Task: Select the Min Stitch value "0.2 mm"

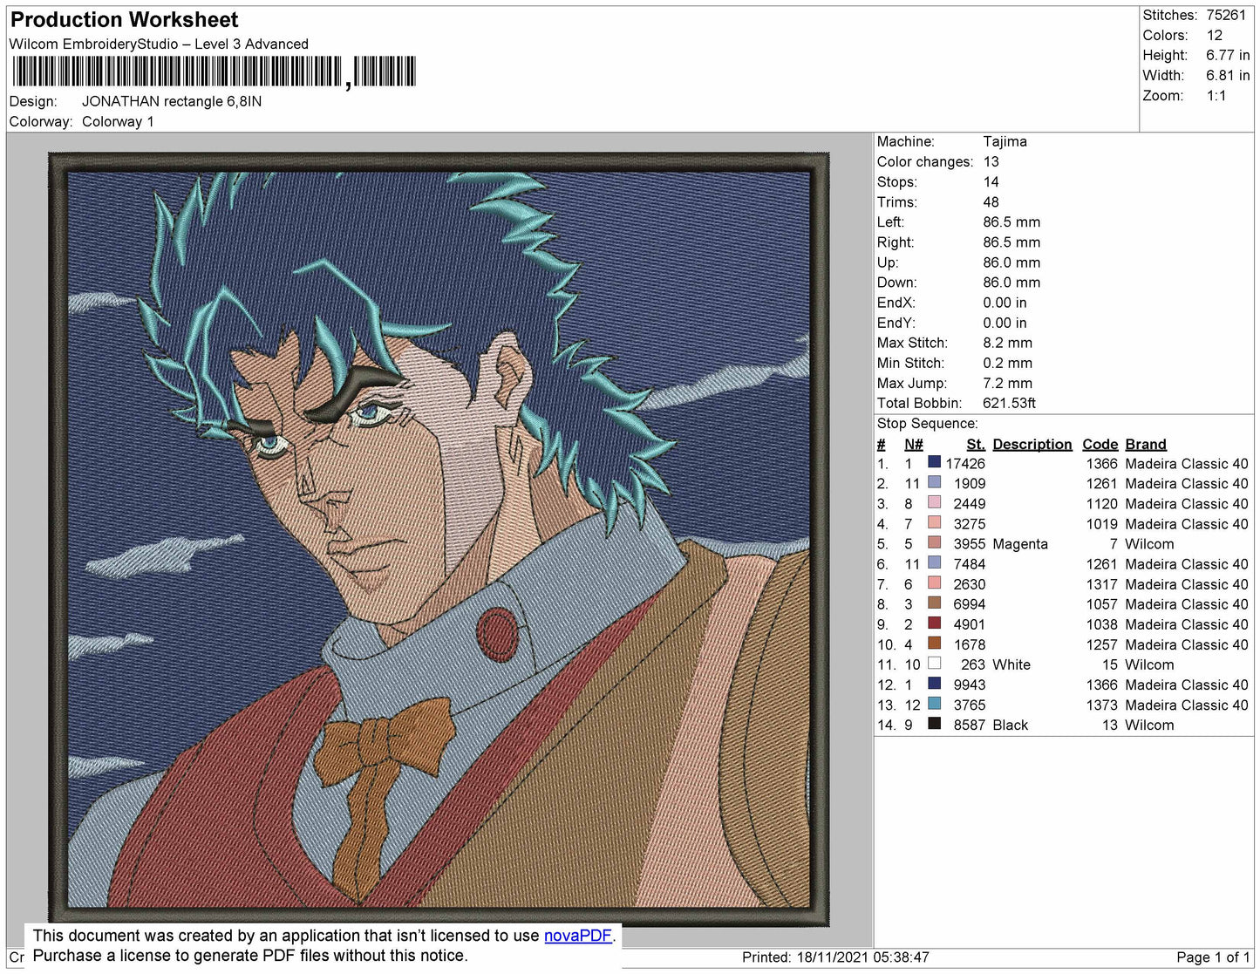Action: pos(1007,363)
